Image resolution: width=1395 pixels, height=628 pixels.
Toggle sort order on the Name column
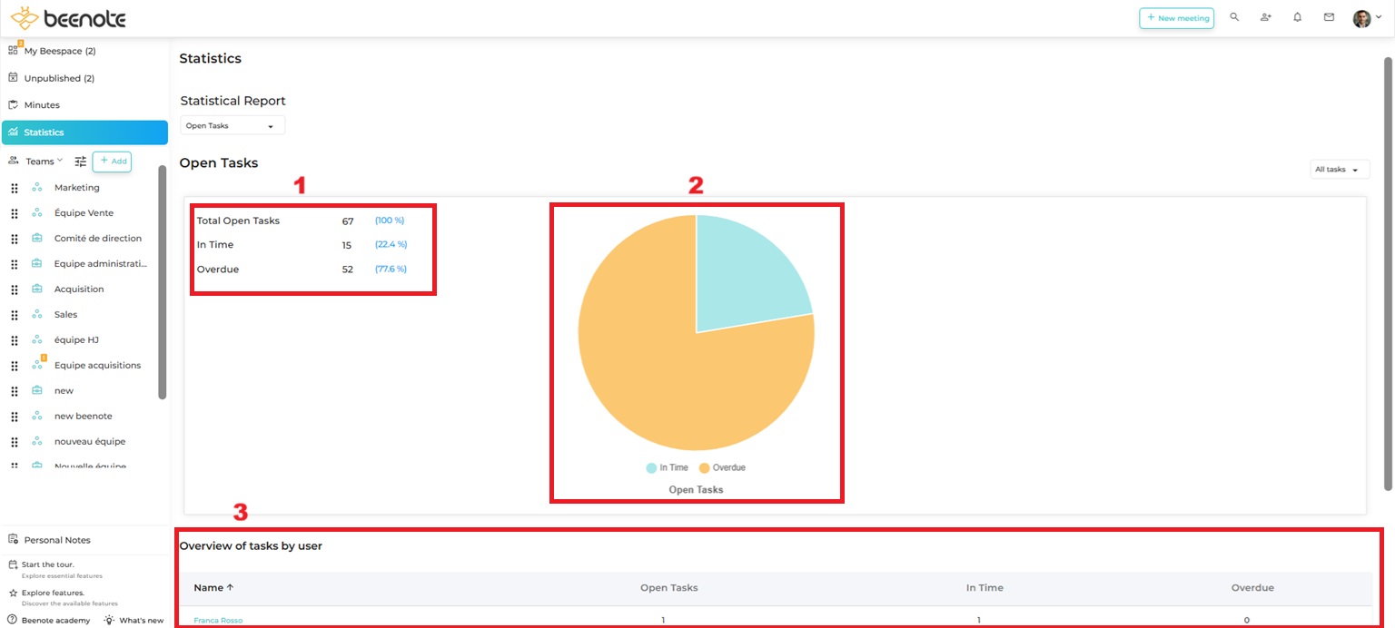point(213,587)
